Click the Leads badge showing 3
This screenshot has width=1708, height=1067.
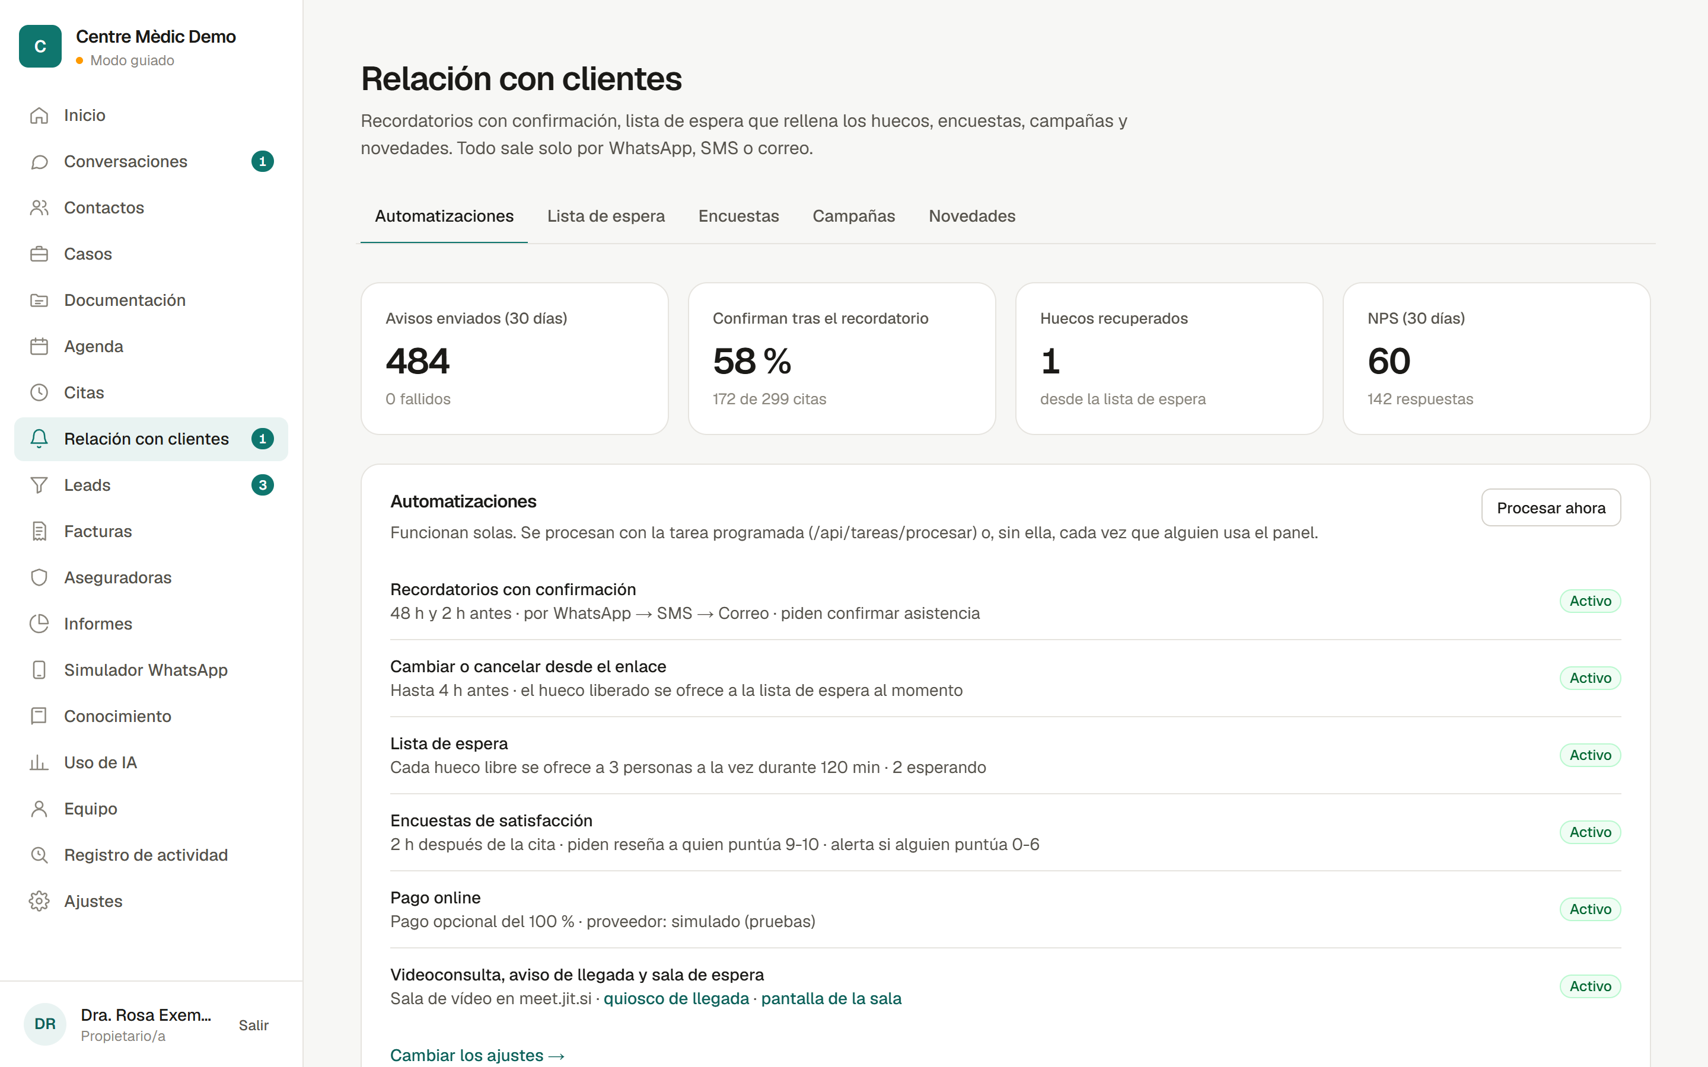(263, 485)
